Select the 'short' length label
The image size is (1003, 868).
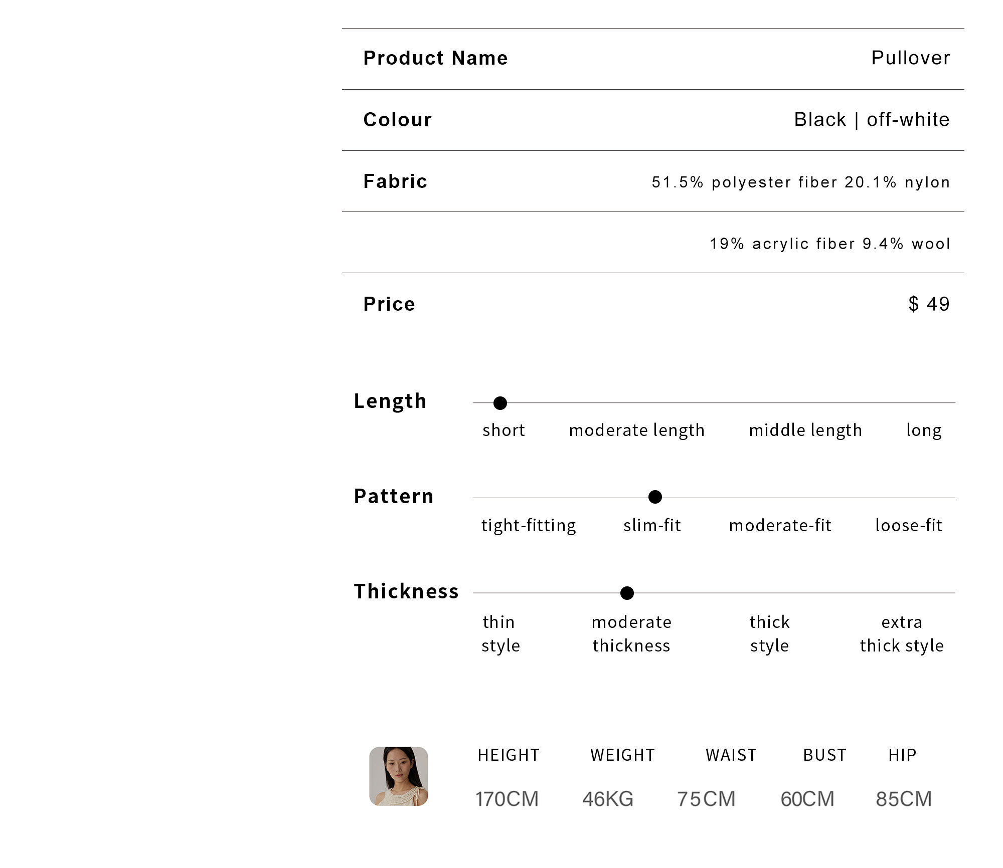(504, 430)
